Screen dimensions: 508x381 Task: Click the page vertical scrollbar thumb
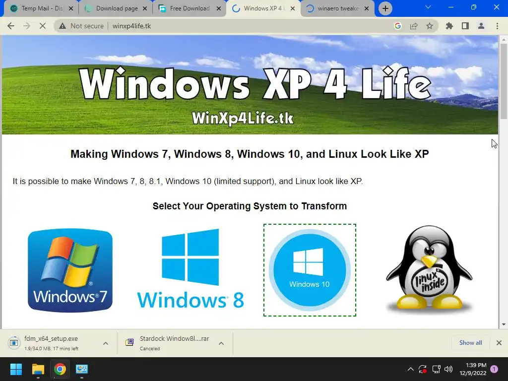click(504, 81)
